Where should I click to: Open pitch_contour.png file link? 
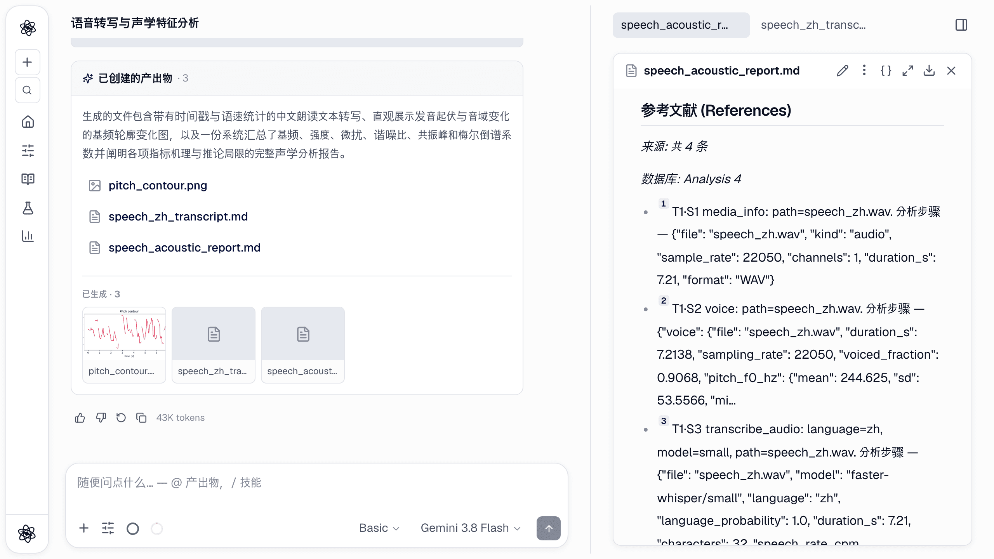point(158,186)
